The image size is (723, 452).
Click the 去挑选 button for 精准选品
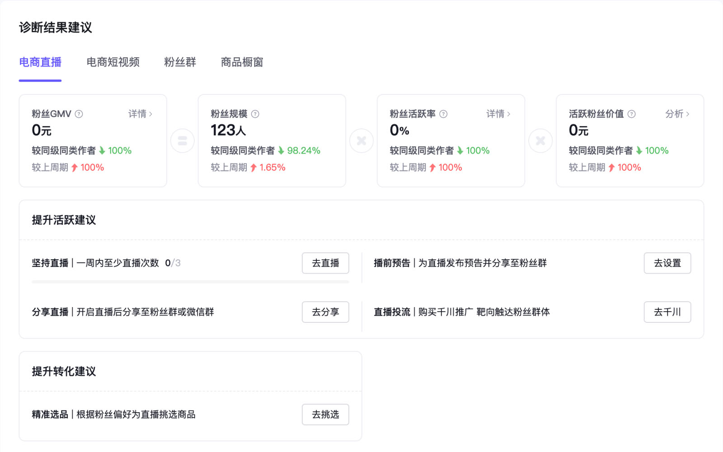(325, 415)
